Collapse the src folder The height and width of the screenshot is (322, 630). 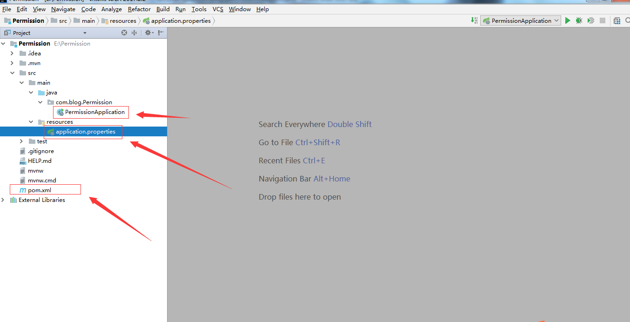12,73
